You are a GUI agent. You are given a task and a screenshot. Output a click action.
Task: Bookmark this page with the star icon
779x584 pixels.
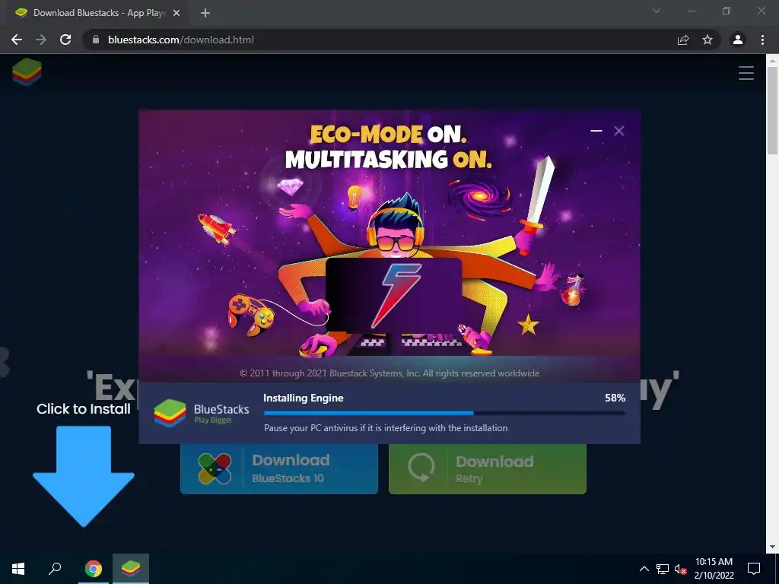click(707, 40)
